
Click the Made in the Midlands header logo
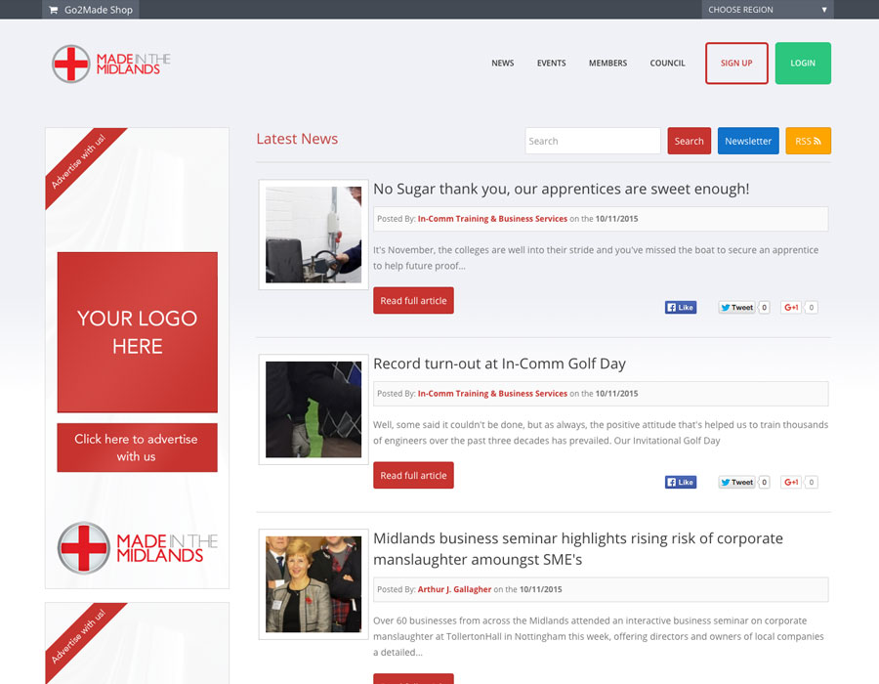[111, 64]
